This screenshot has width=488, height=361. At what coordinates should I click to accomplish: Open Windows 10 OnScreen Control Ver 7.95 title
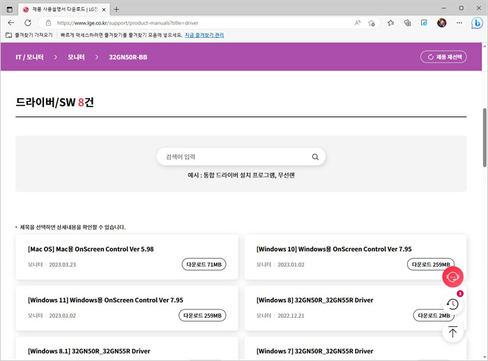334,249
